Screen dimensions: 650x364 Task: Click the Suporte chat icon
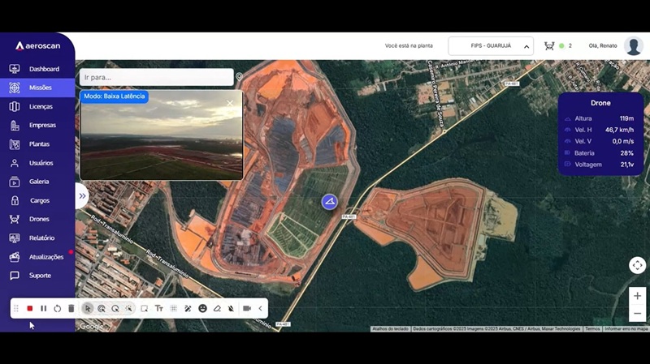tap(15, 276)
